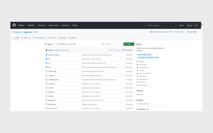
Task: Open the 1,736 Commits history link
Action: point(127,50)
